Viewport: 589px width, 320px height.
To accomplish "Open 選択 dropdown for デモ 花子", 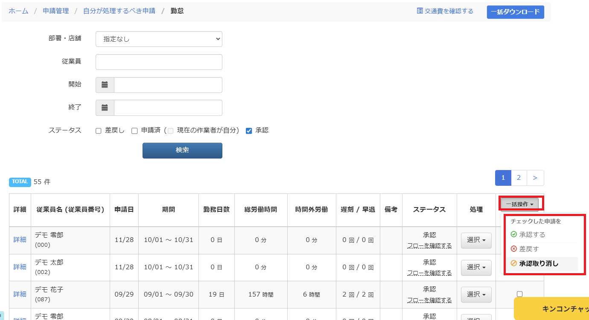I will 476,294.
